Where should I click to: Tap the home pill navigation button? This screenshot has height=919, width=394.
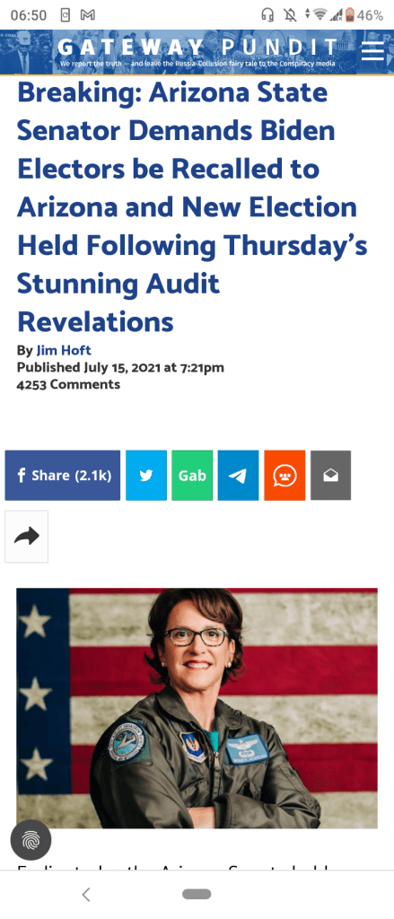click(x=197, y=894)
